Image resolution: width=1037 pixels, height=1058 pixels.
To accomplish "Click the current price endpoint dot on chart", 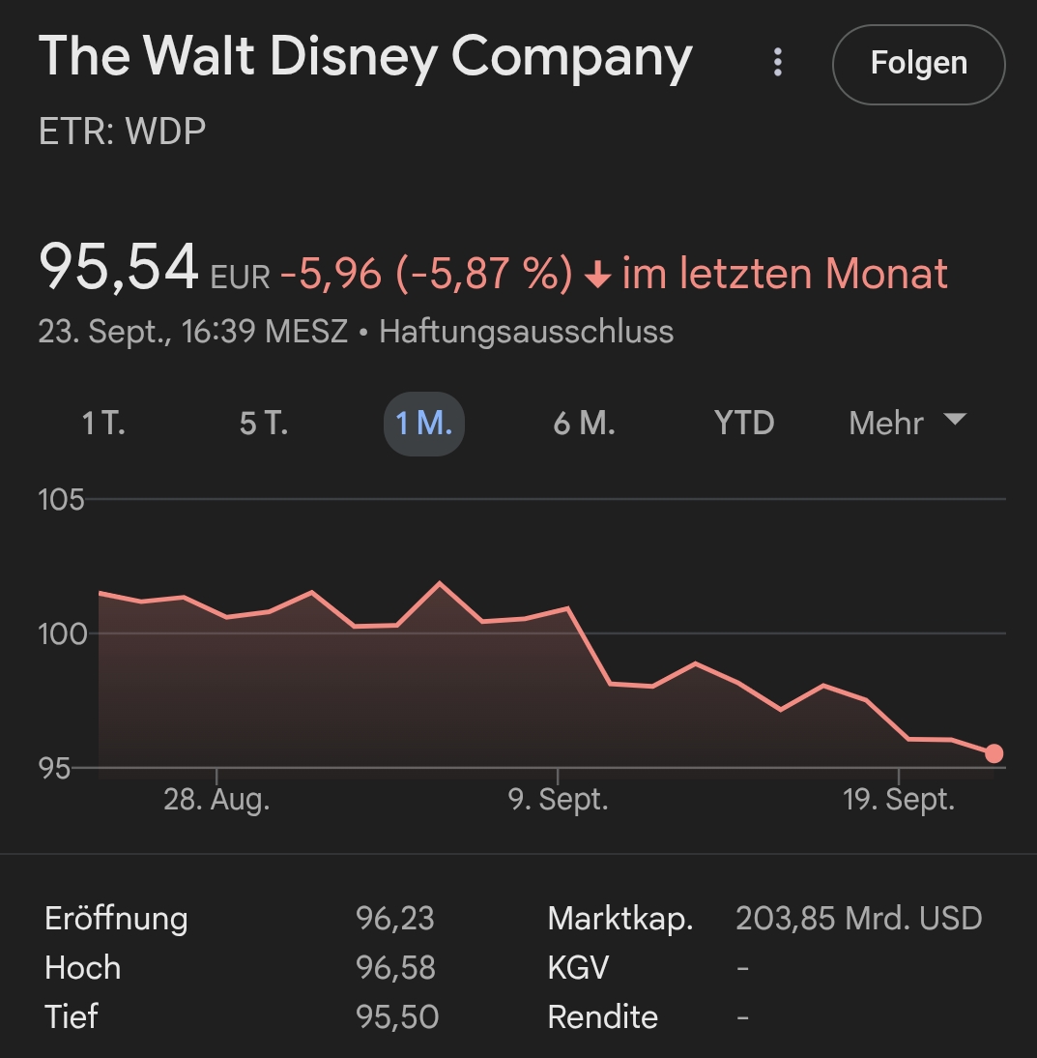I will [x=994, y=753].
